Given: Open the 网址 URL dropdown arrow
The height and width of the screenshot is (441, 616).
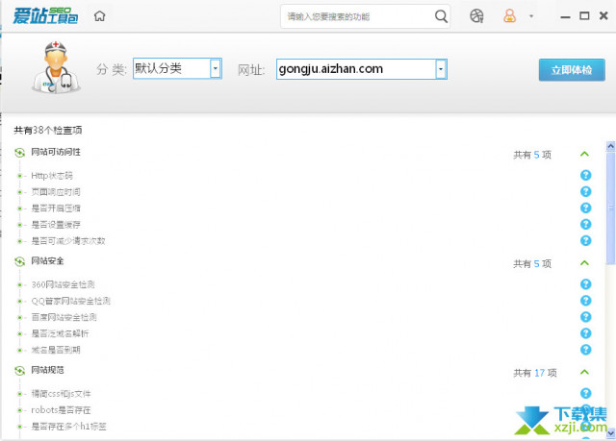Looking at the screenshot, I should 441,69.
